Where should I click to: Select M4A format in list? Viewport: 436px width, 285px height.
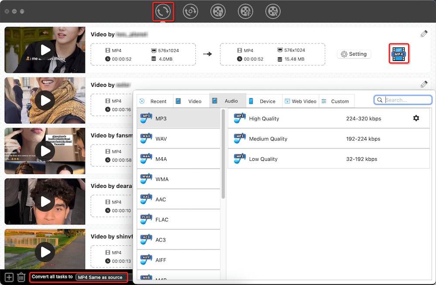(178, 159)
